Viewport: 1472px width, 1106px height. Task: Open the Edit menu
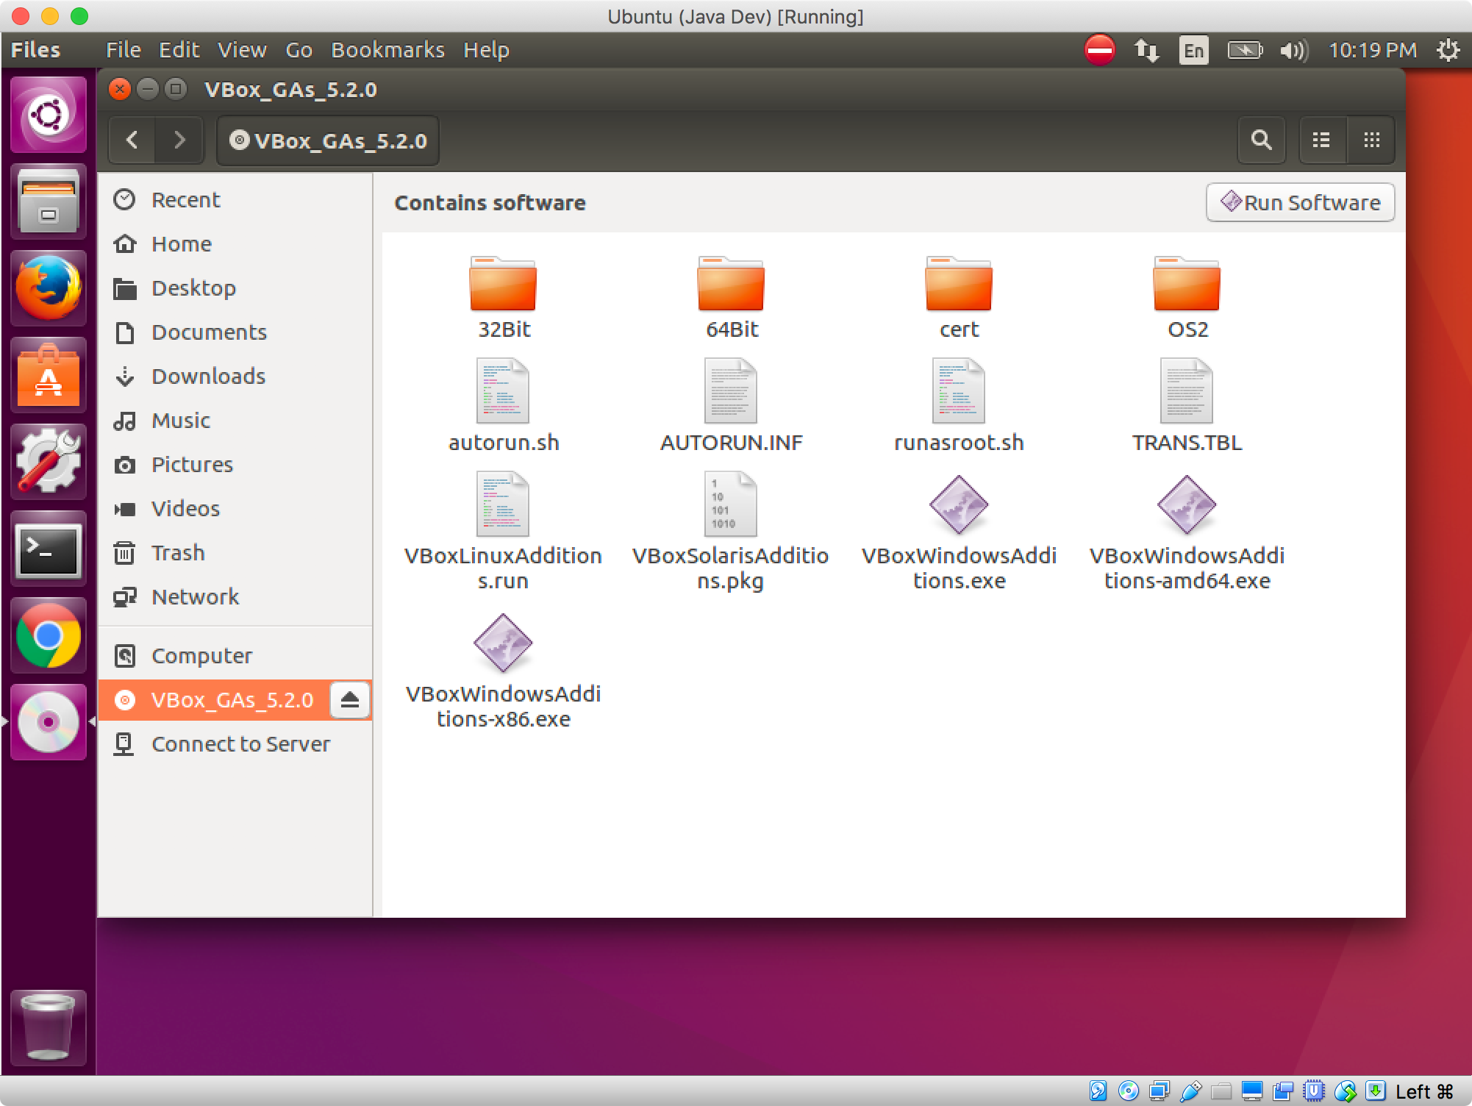(x=179, y=50)
